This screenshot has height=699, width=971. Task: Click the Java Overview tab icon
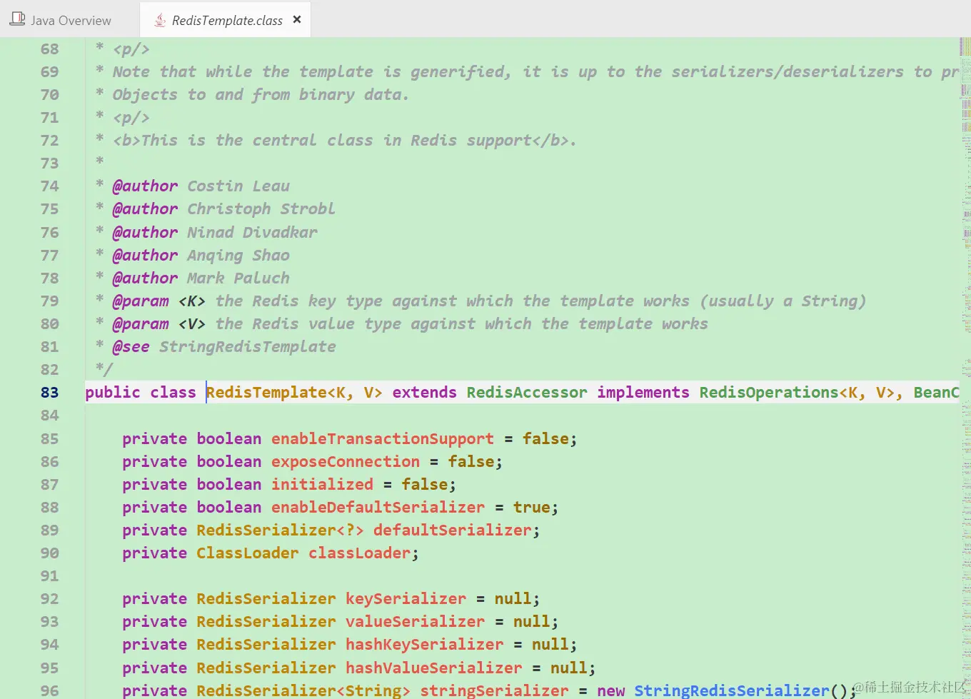click(17, 20)
